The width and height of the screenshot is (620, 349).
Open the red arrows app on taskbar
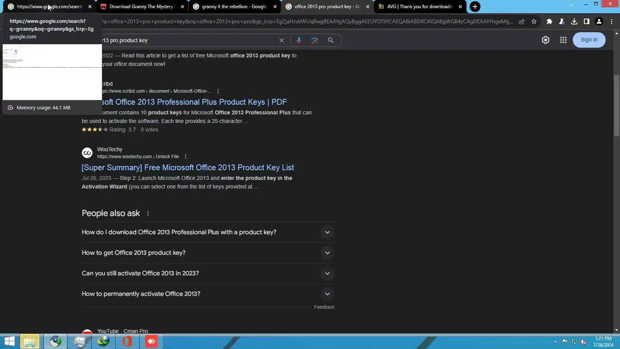[151, 342]
